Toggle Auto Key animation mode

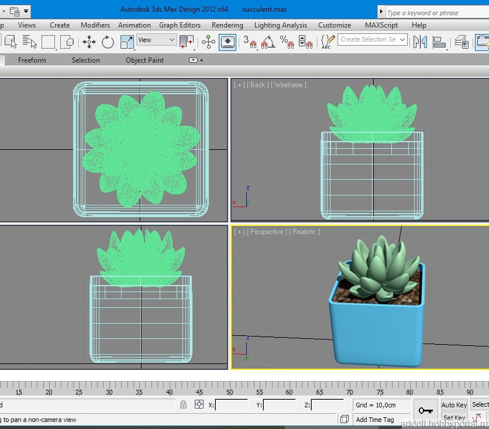(454, 405)
